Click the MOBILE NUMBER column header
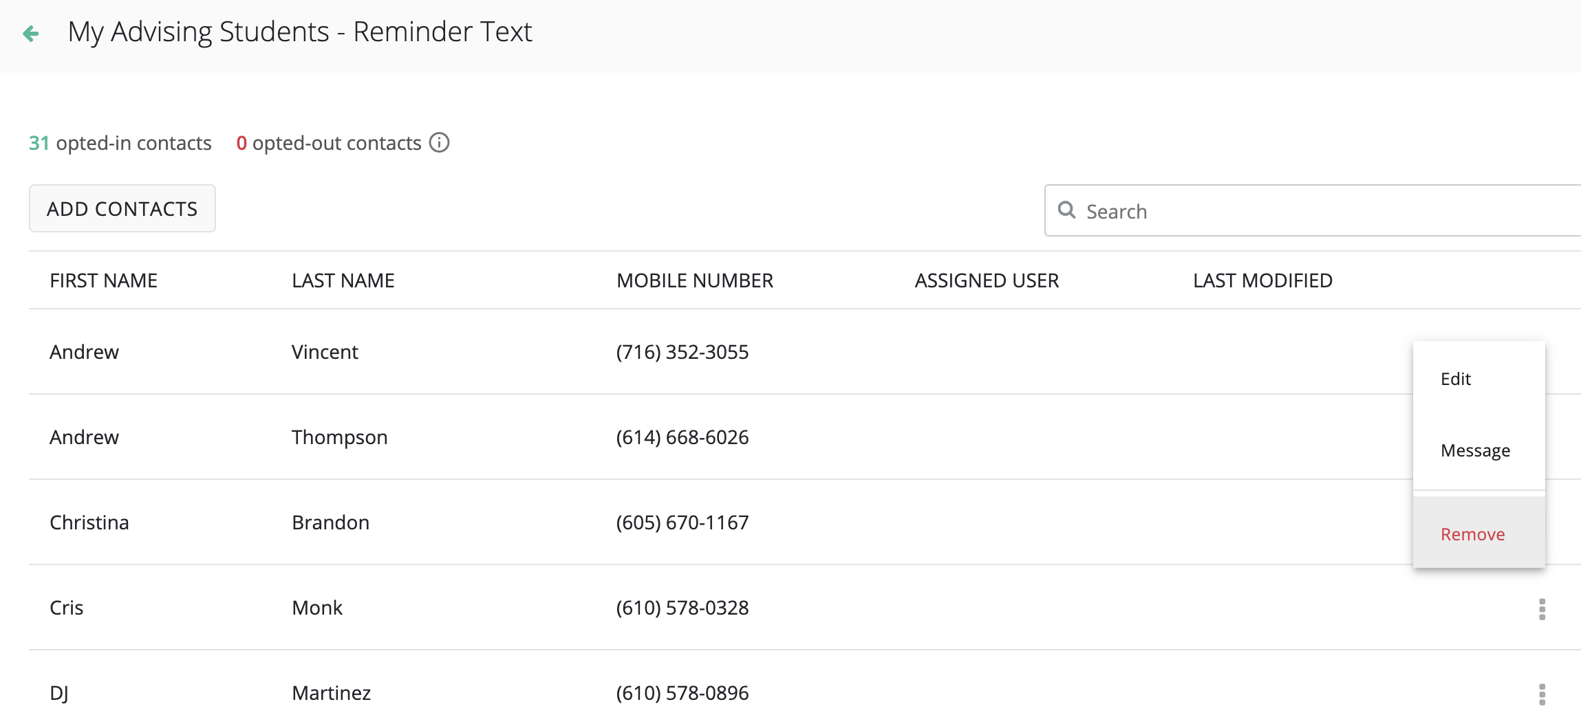The width and height of the screenshot is (1581, 726). tap(695, 280)
